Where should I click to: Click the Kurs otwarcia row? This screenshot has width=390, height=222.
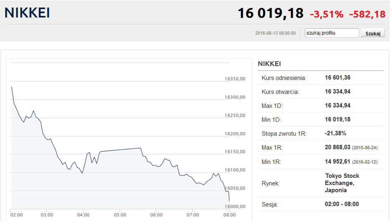point(321,91)
